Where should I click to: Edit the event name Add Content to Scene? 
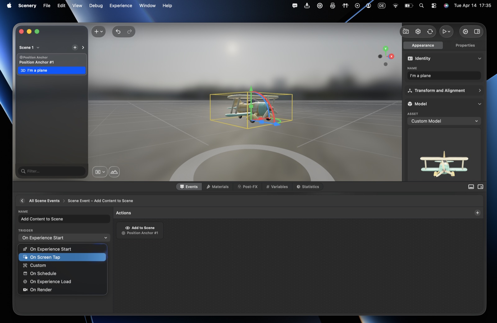click(x=64, y=219)
